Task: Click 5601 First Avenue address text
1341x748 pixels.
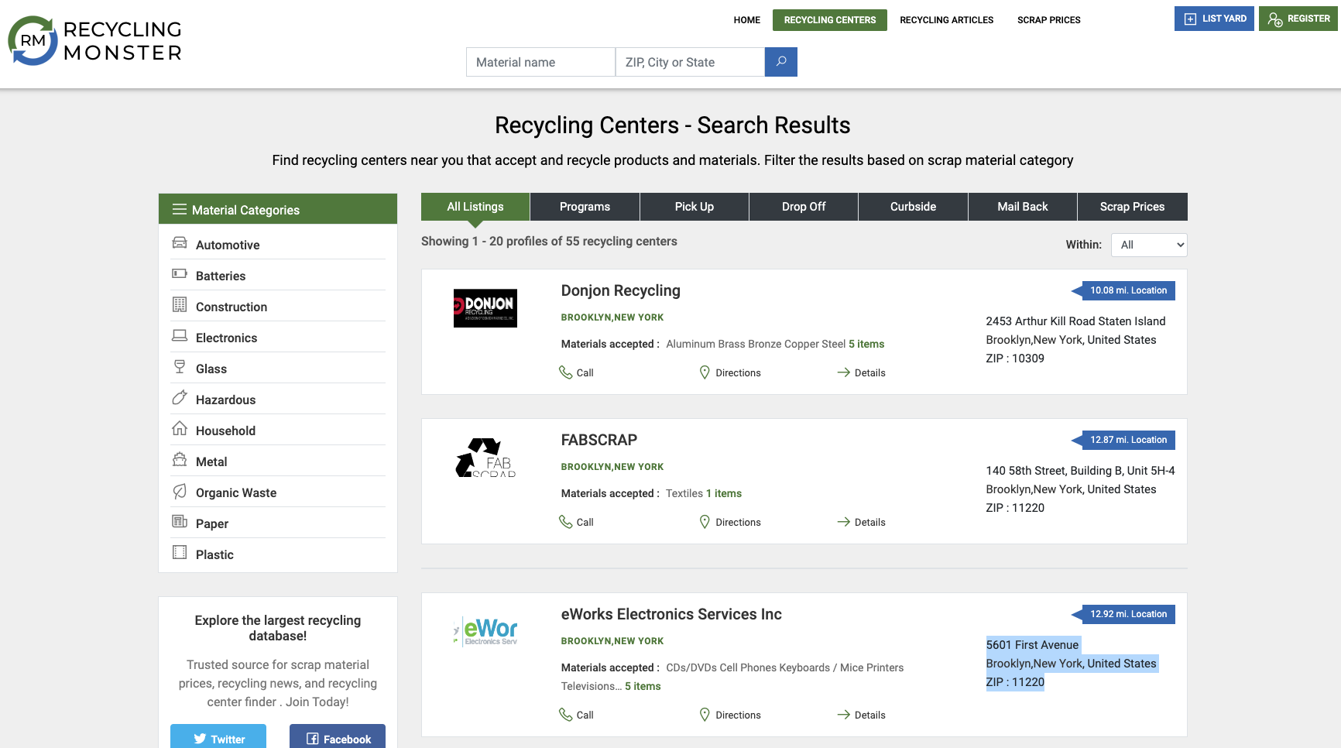Action: tap(1032, 645)
